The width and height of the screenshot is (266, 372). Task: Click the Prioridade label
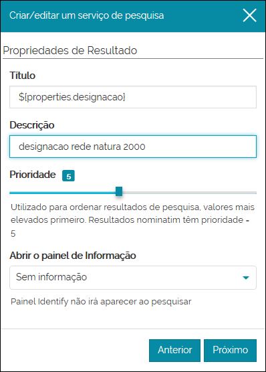tap(33, 175)
